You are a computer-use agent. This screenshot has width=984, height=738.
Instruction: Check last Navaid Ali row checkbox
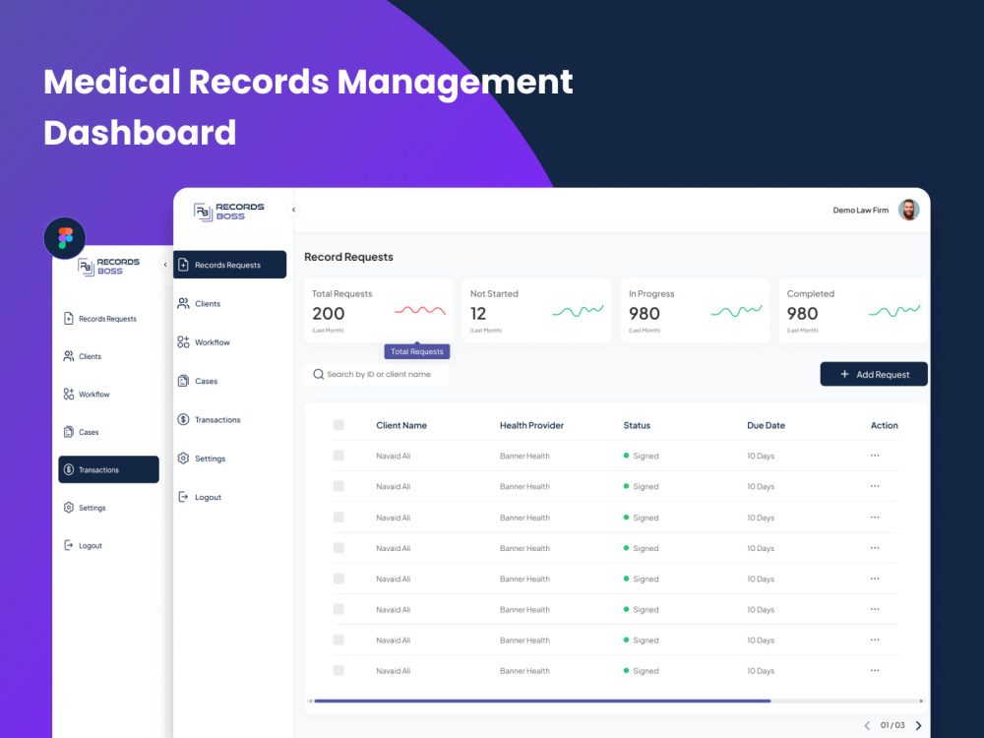(338, 671)
